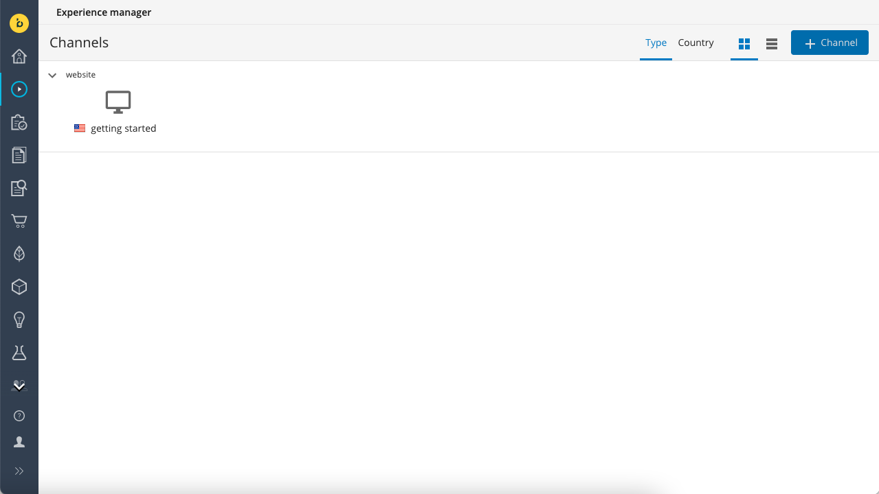This screenshot has width=879, height=494.
Task: Open the document search icon
Action: pos(19,188)
